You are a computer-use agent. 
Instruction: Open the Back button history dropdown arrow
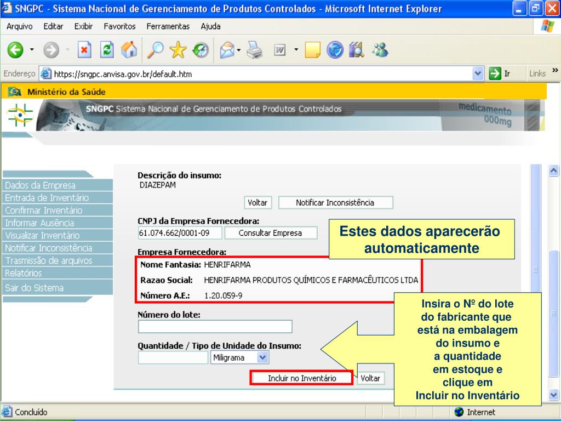[32, 50]
